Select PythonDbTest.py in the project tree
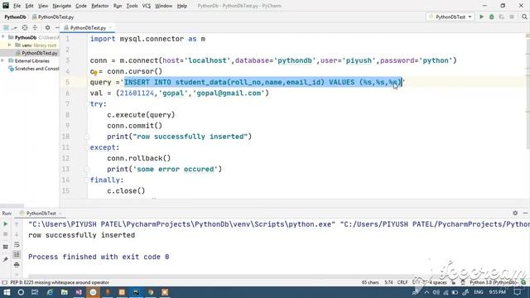 (39, 53)
